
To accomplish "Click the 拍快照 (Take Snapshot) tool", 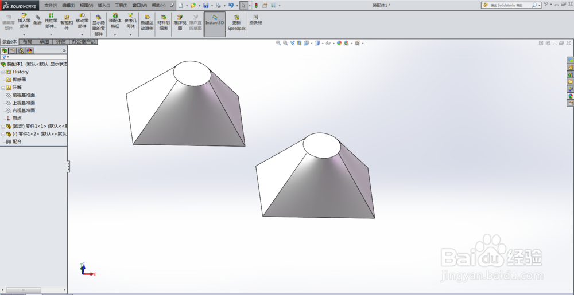I will click(255, 20).
